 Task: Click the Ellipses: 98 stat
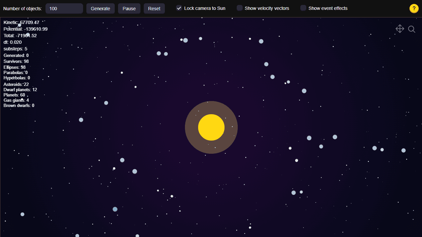point(15,67)
